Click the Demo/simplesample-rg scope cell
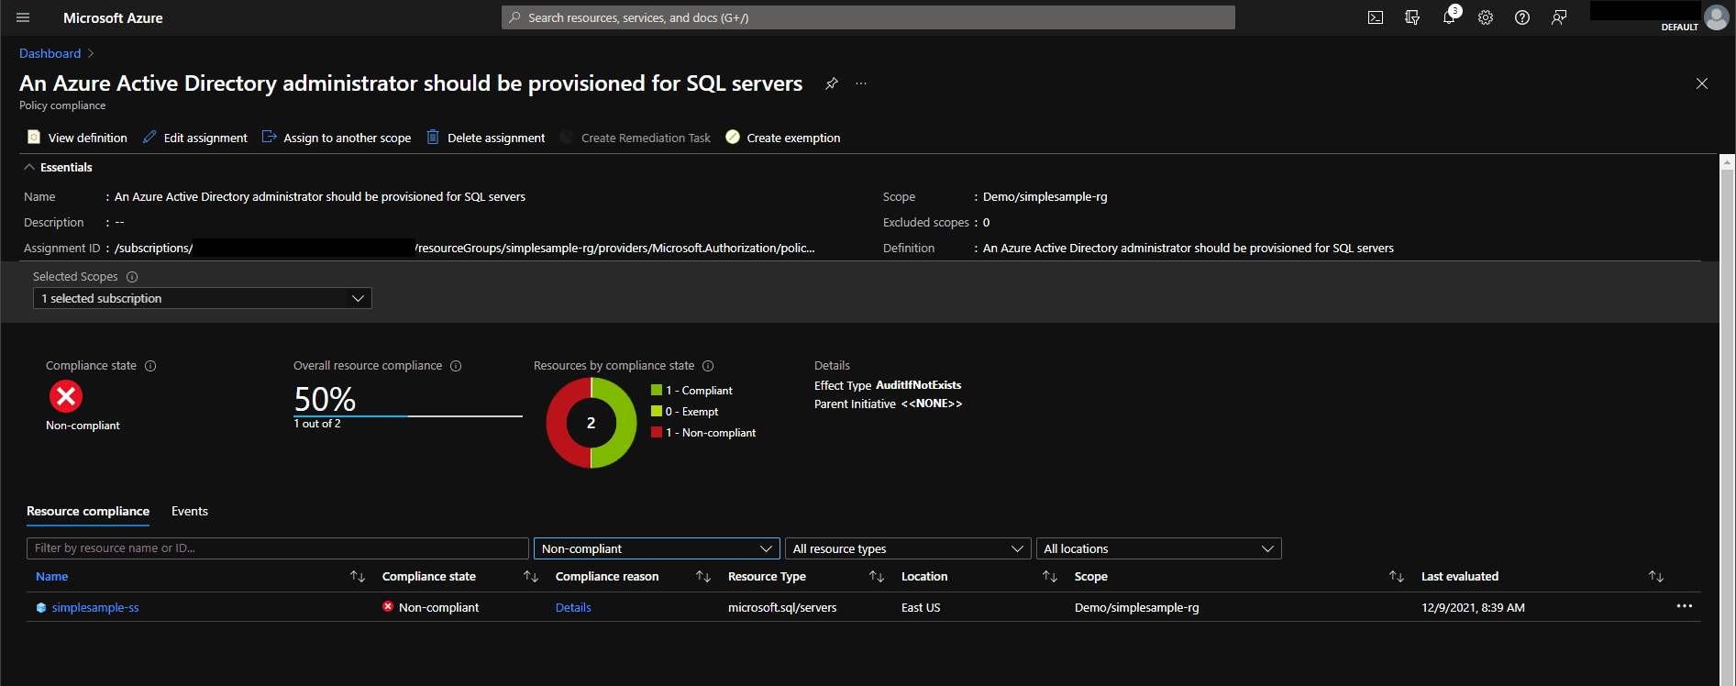The width and height of the screenshot is (1736, 686). coord(1137,608)
